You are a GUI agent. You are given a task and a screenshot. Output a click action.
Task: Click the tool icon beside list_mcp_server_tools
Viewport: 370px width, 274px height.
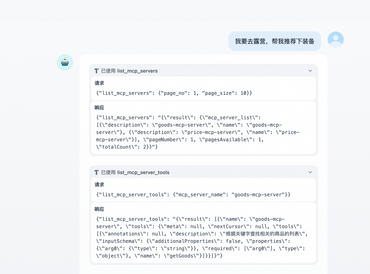[x=97, y=172]
